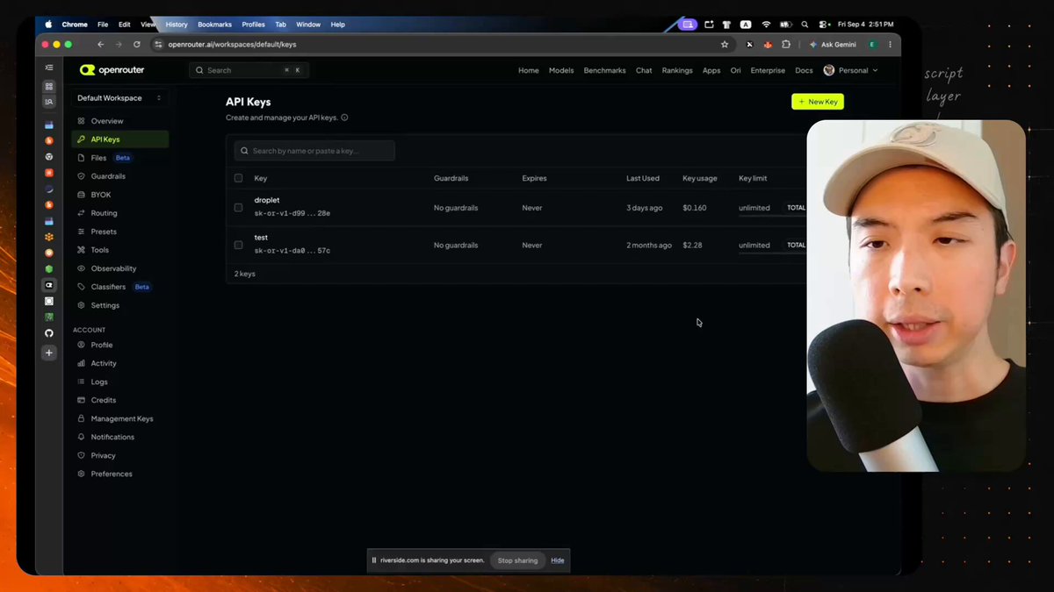Open Rankings in the top navigation
This screenshot has height=592, width=1054.
tap(677, 70)
